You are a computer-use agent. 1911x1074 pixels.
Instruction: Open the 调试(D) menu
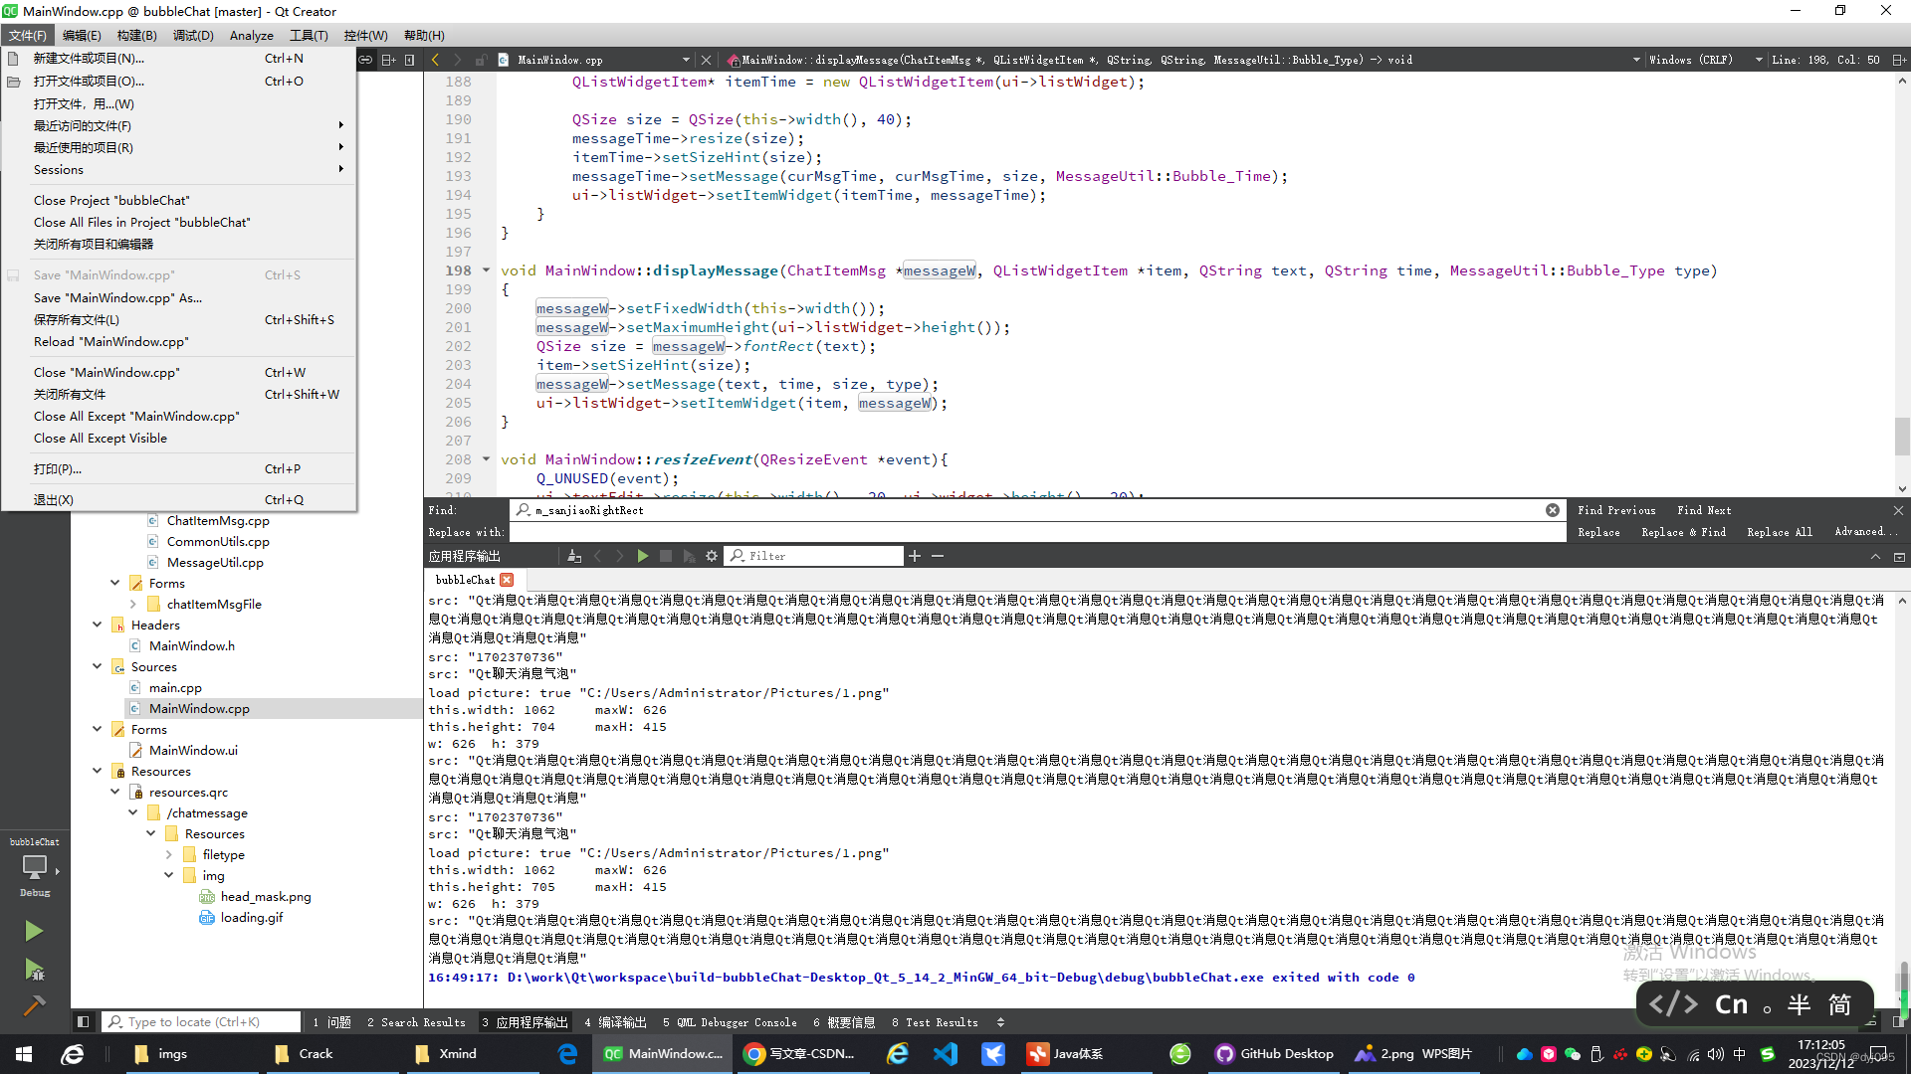[x=193, y=35]
